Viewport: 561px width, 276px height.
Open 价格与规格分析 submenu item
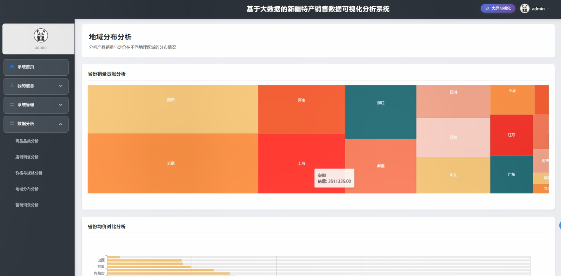point(29,173)
